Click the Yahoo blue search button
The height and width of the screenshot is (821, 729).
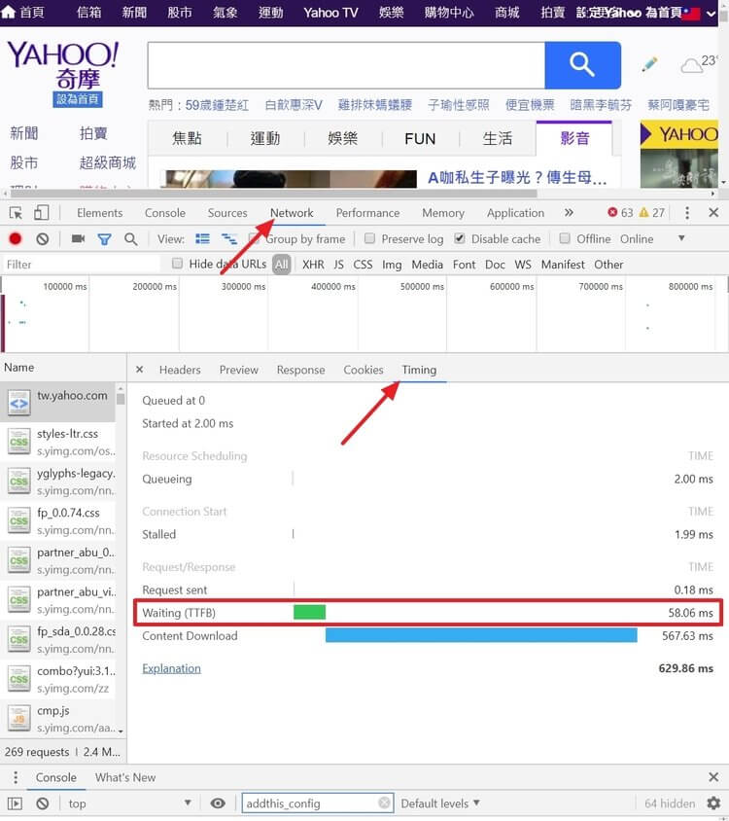click(x=582, y=65)
